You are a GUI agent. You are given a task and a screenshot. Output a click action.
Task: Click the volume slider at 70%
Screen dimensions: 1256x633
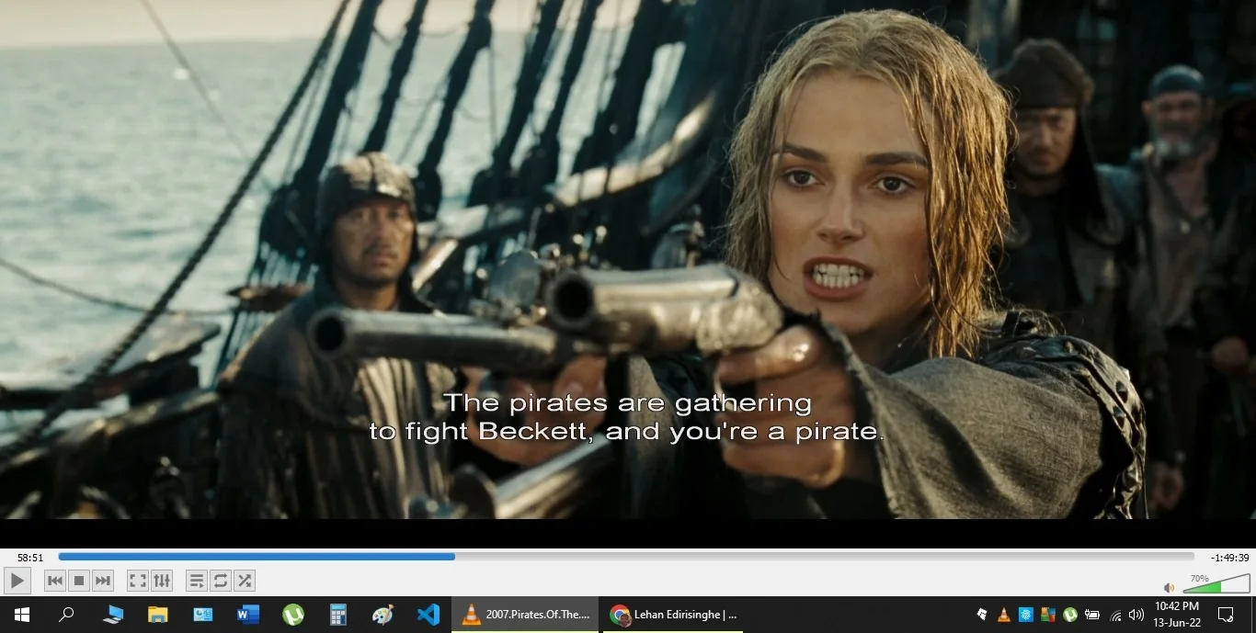(1215, 585)
